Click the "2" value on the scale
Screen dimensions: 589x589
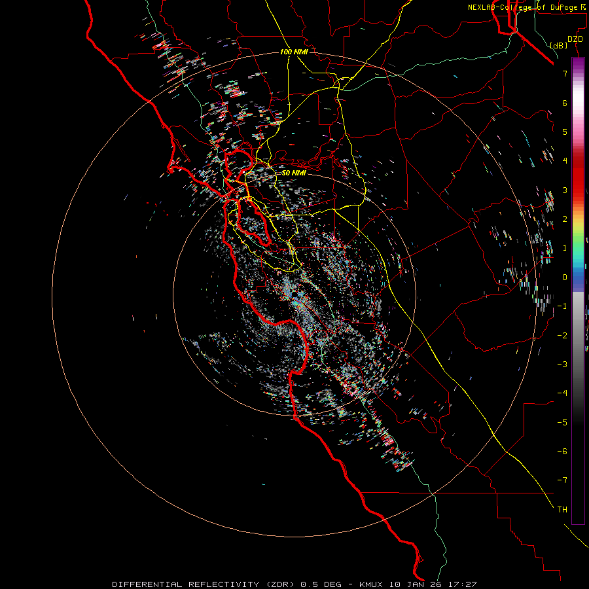(565, 219)
